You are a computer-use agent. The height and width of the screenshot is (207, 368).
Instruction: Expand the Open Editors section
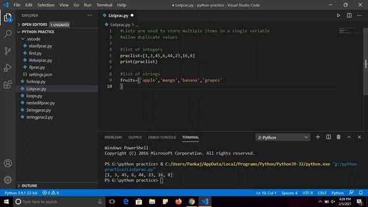pos(34,25)
